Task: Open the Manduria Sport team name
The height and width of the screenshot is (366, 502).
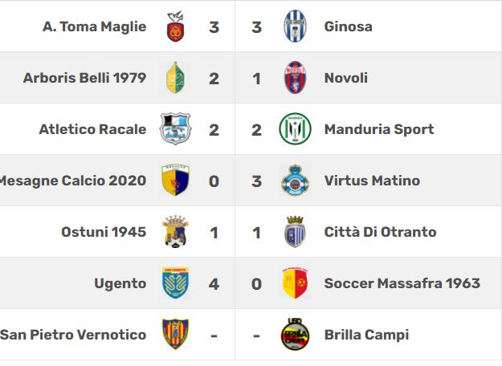Action: tap(379, 129)
